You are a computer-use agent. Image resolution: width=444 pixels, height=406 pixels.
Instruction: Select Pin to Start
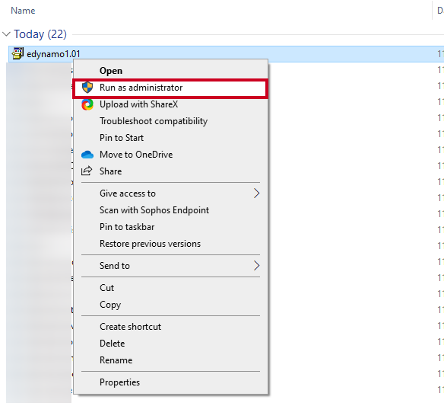[x=122, y=138]
